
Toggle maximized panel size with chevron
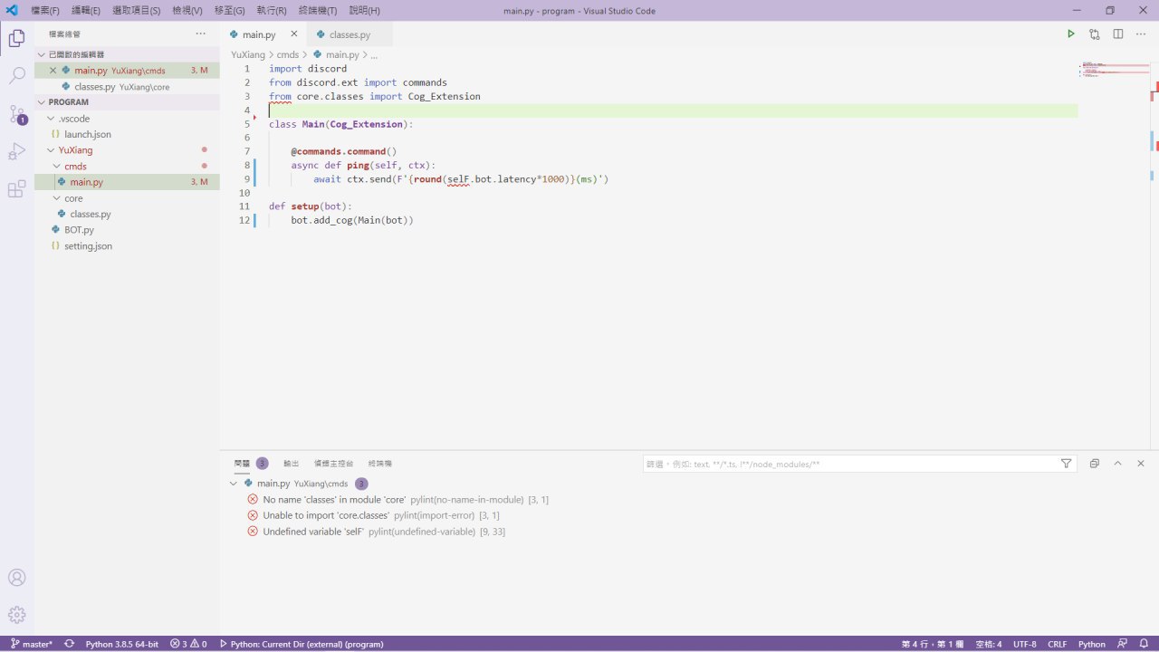[1117, 464]
